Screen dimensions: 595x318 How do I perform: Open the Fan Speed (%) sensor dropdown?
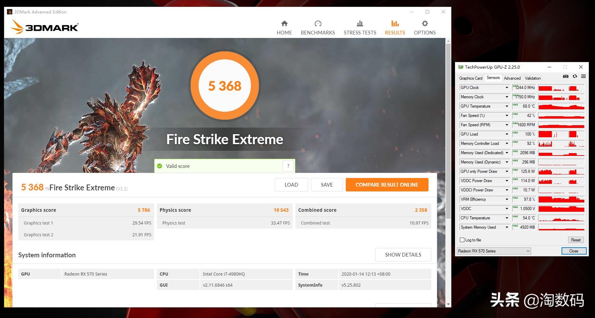507,116
